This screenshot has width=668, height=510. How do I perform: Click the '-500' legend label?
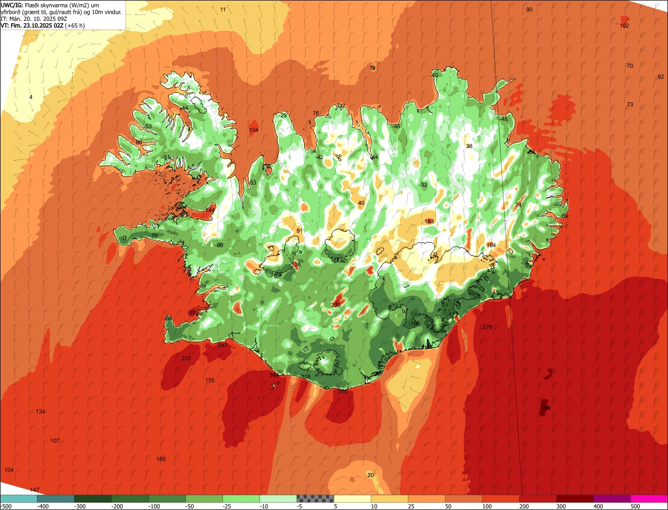(x=6, y=506)
